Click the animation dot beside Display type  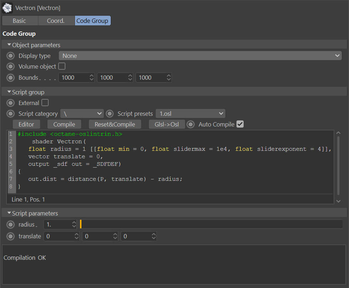[10, 56]
